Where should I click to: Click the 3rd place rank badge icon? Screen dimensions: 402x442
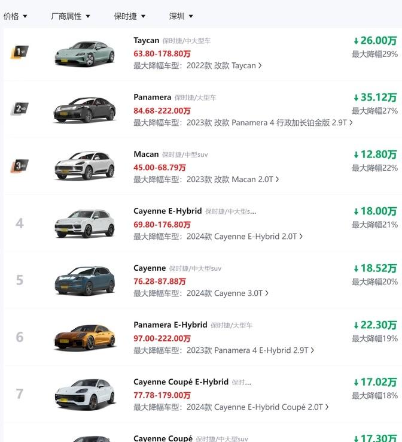(x=19, y=166)
